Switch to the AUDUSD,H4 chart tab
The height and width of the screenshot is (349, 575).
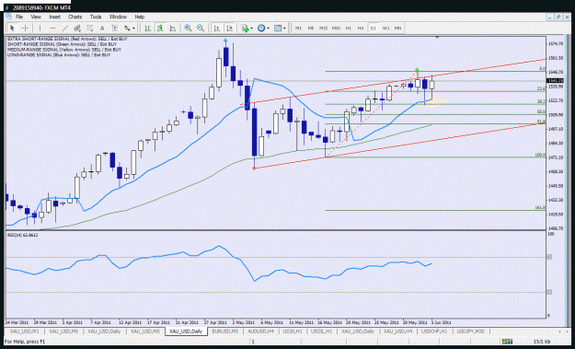coord(260,332)
